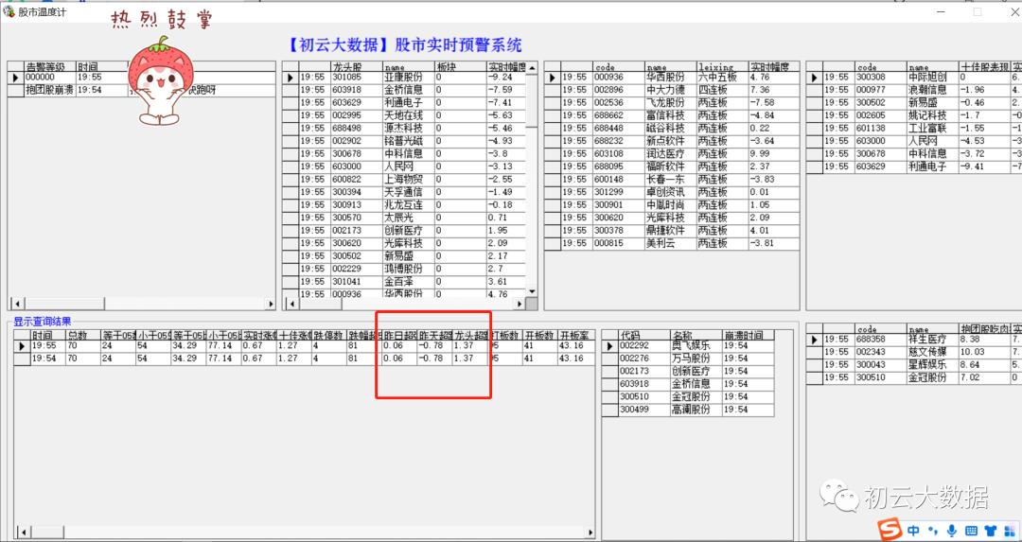This screenshot has width=1022, height=542.
Task: Toggle the punctuation mode icon in IME bar
Action: (x=933, y=531)
